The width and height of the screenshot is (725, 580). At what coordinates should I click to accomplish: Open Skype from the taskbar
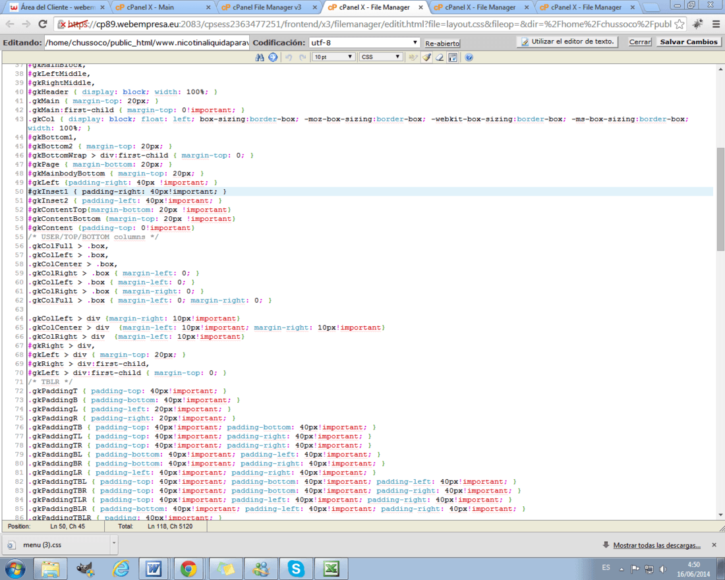[296, 569]
